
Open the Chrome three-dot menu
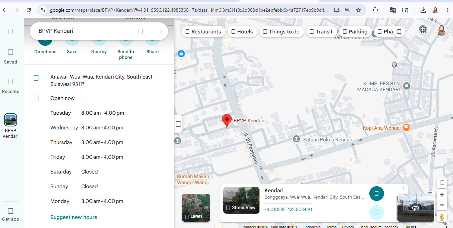coord(447,10)
